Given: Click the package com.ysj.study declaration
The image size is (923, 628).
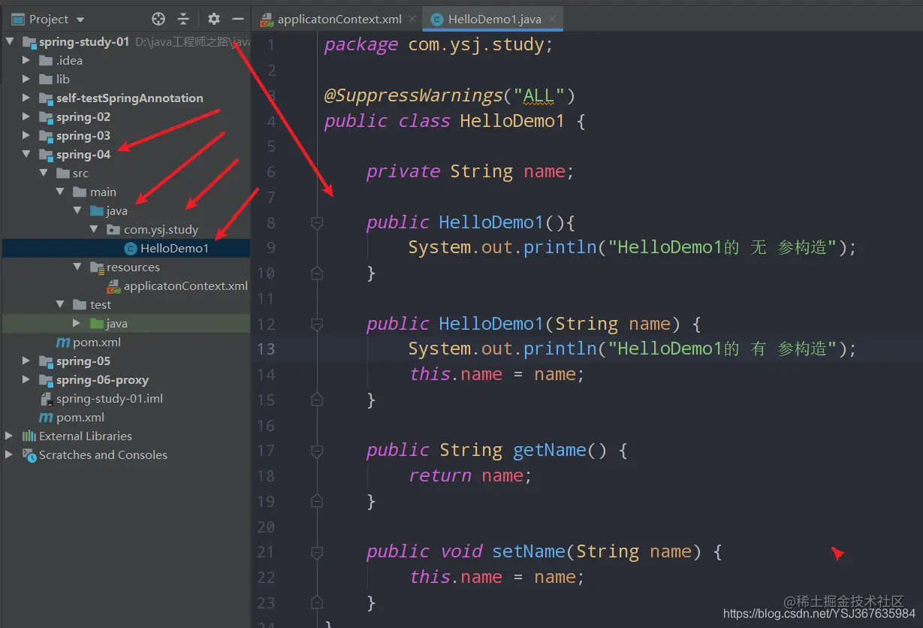Looking at the screenshot, I should coord(439,45).
